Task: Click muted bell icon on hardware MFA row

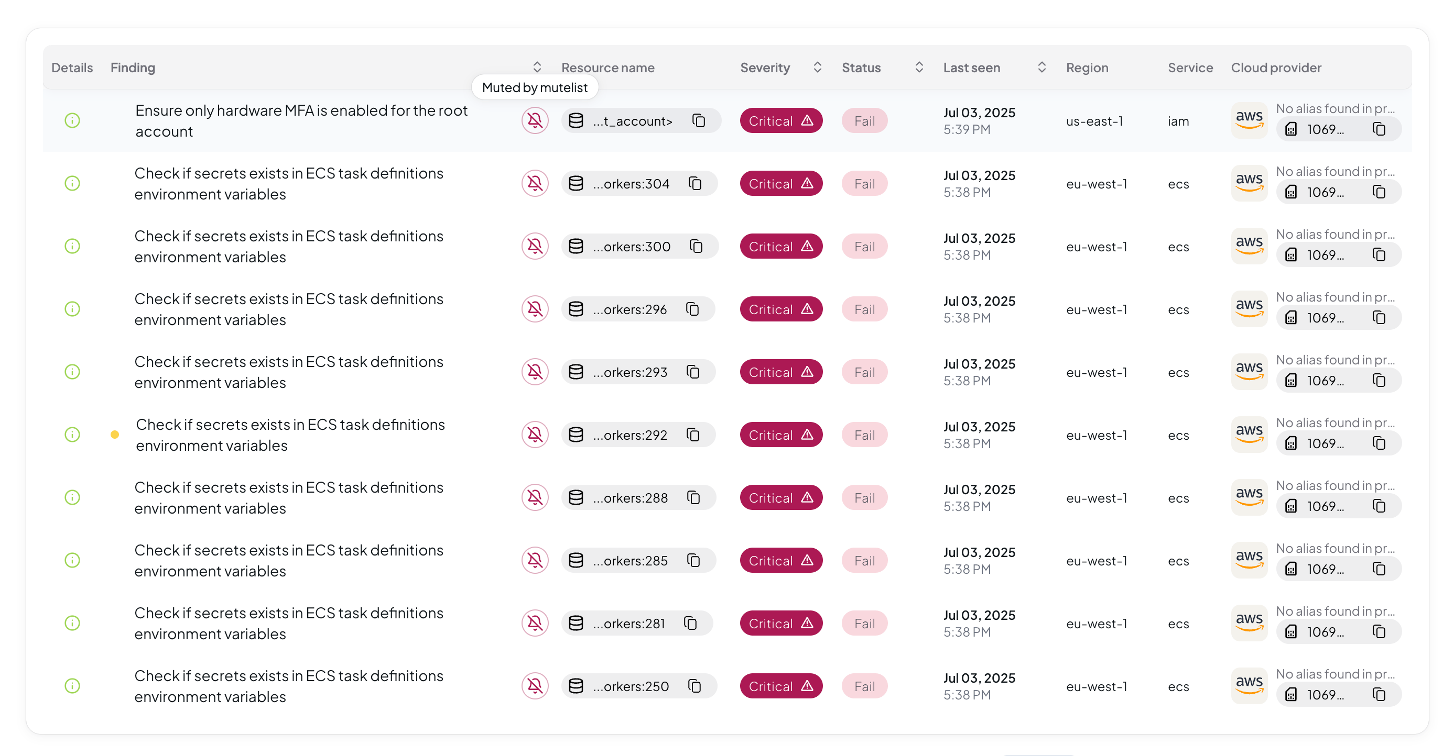Action: (535, 120)
